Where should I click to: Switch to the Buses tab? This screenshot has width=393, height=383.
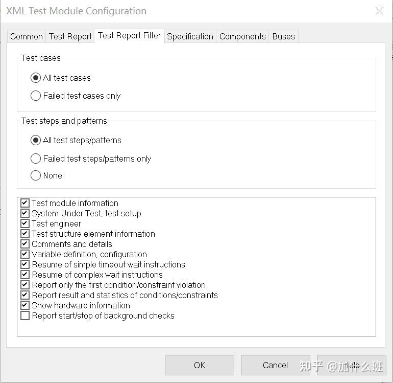pos(284,36)
